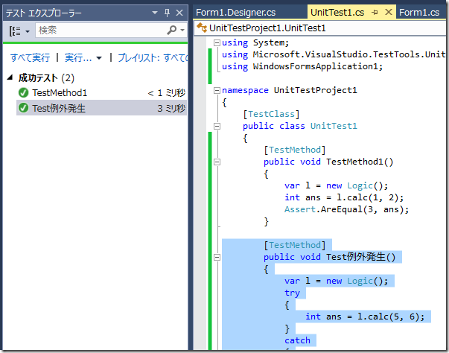Collapse the using directives block
Screen dimensions: 449x353
click(x=217, y=42)
